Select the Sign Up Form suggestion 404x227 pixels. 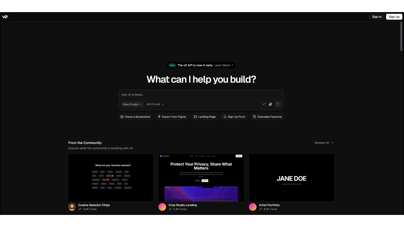[234, 117]
